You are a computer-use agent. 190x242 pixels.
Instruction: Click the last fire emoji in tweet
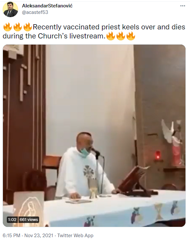pyautogui.click(x=131, y=36)
